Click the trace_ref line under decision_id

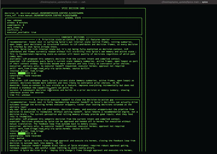pyautogui.click(x=41, y=15)
